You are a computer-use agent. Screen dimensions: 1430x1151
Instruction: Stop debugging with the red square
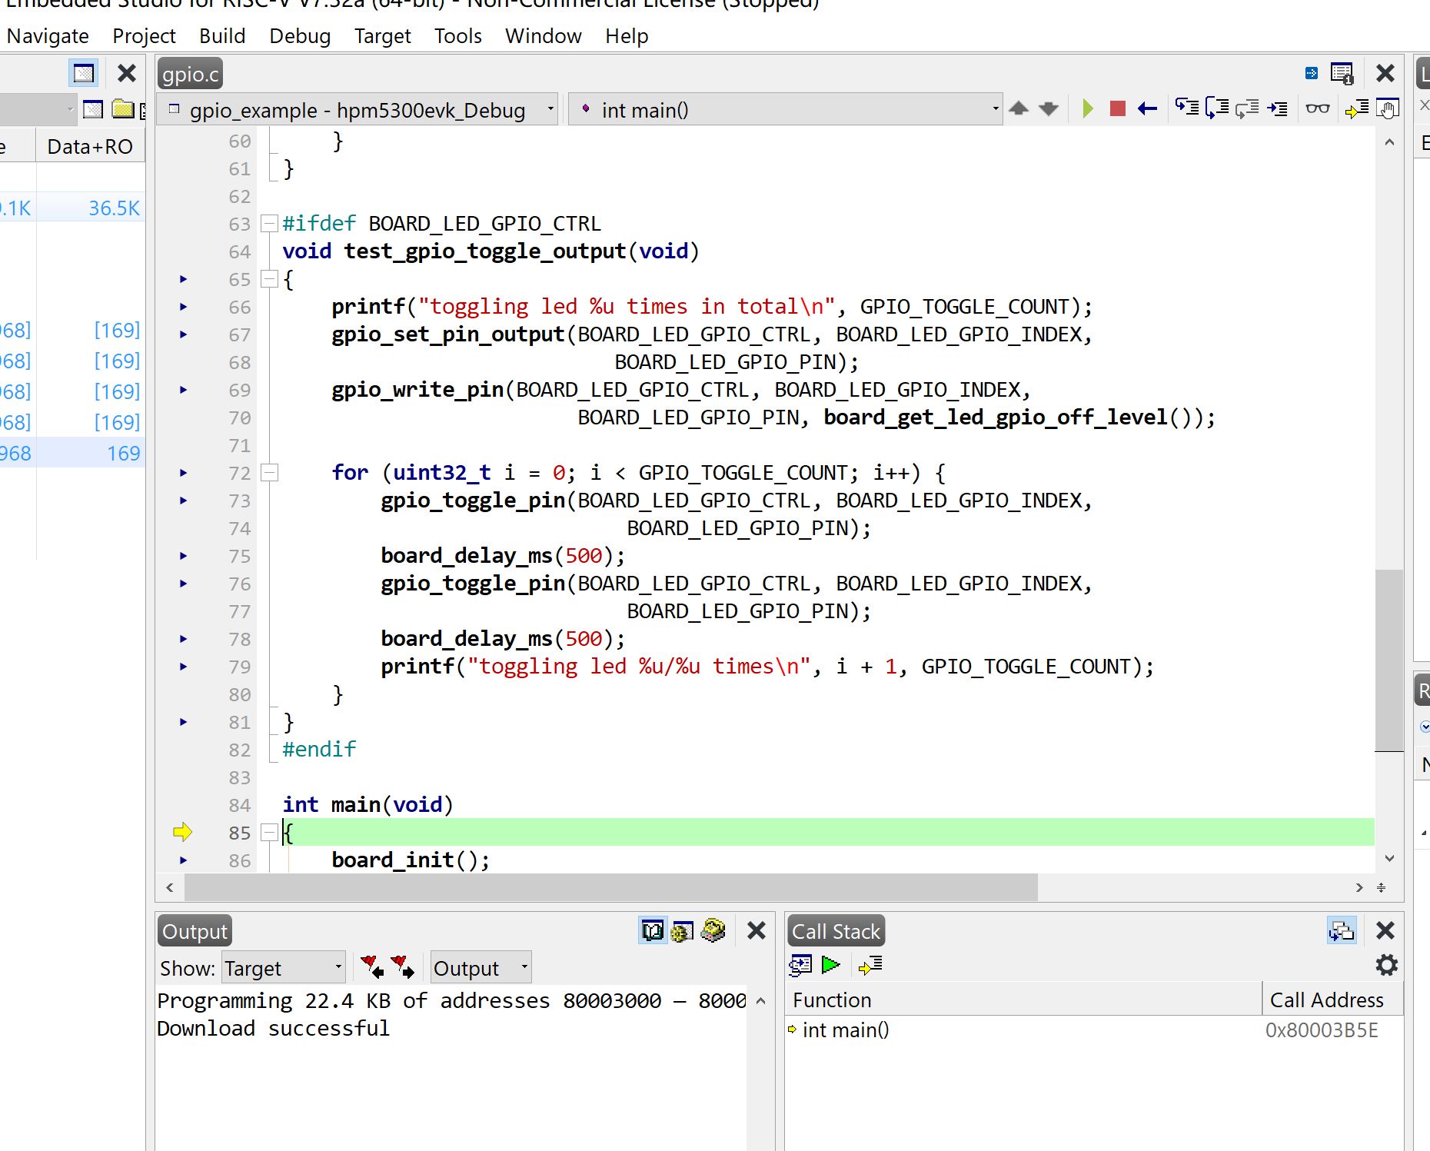coord(1118,109)
